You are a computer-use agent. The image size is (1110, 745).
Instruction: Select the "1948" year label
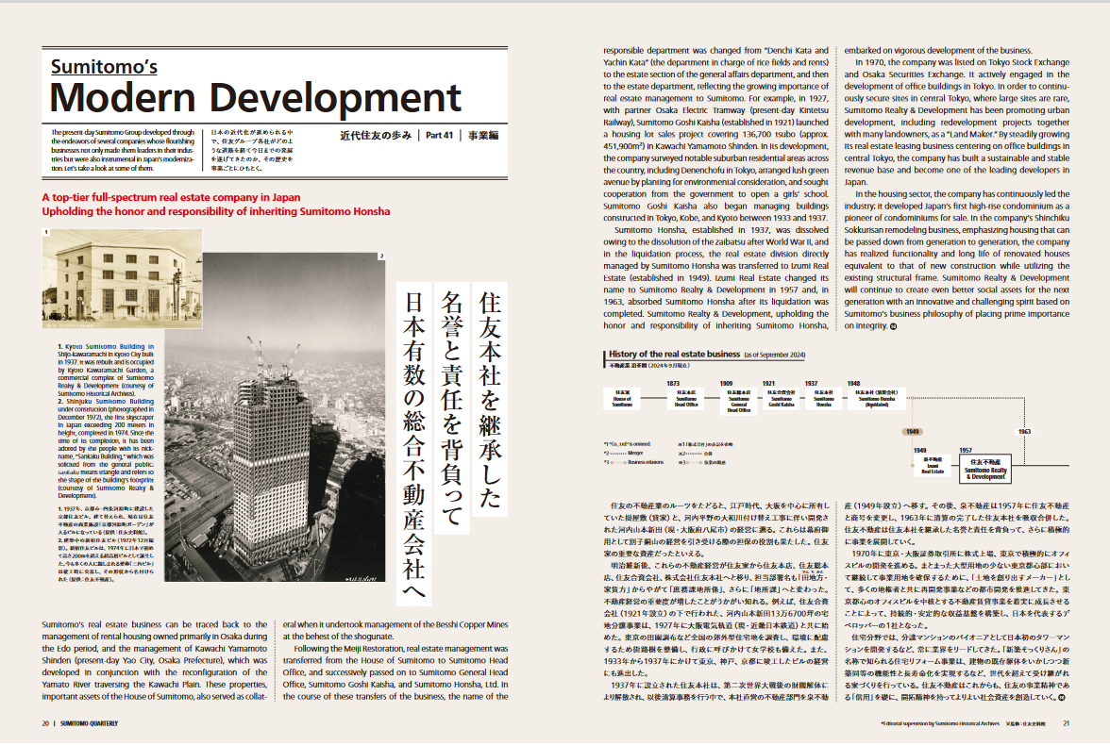pyautogui.click(x=853, y=384)
